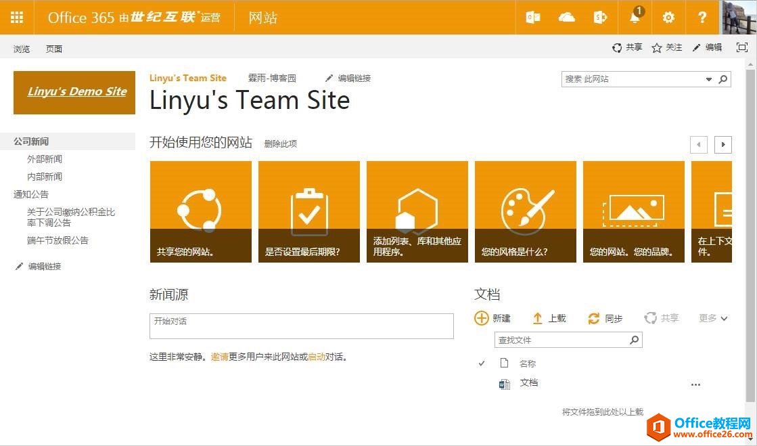Switch to the 浏览 ribbon tab

pyautogui.click(x=22, y=49)
